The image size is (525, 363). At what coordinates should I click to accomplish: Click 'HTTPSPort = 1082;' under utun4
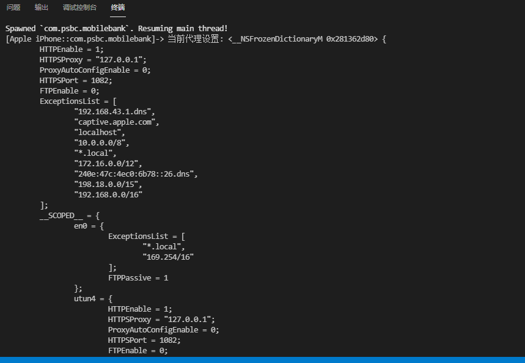point(144,340)
